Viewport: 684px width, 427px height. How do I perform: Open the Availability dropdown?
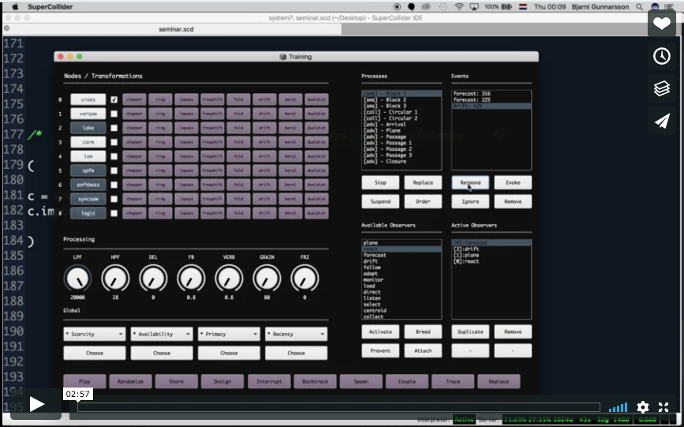click(x=162, y=334)
